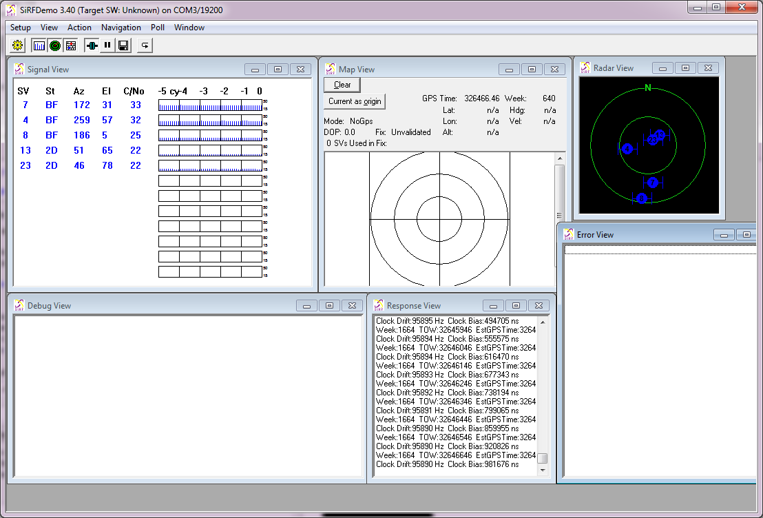Click the SiRF icon of the Map View window

[x=331, y=69]
